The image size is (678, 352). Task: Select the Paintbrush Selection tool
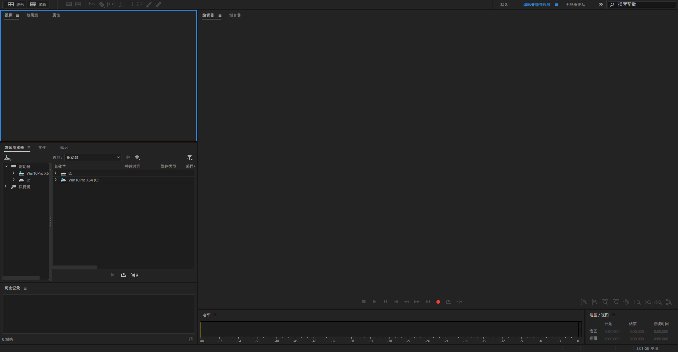click(x=149, y=4)
